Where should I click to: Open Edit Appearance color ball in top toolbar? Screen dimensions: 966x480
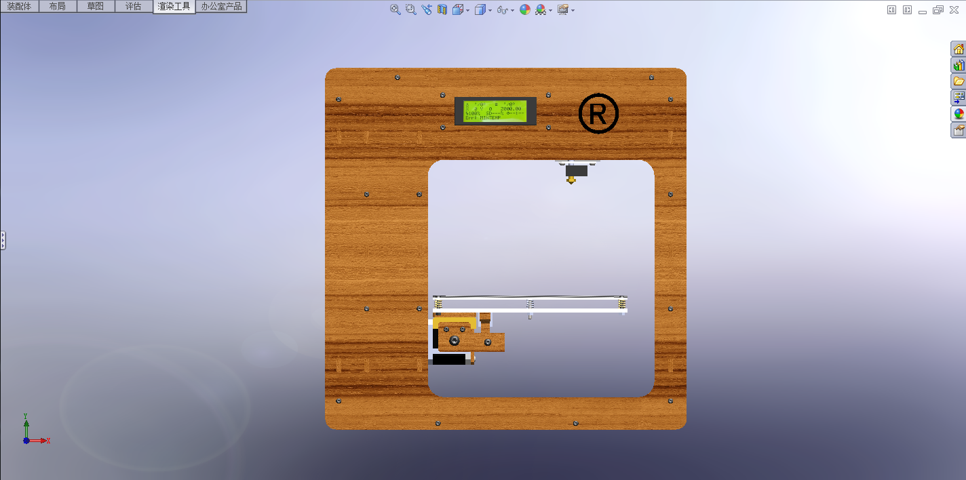click(x=525, y=9)
